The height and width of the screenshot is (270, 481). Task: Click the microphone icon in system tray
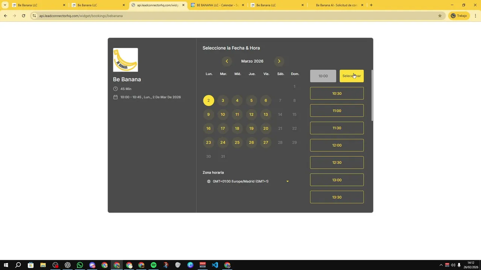pyautogui.click(x=459, y=265)
